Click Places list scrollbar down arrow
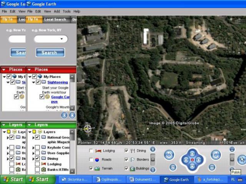This screenshot has width=246, height=184. [72, 108]
